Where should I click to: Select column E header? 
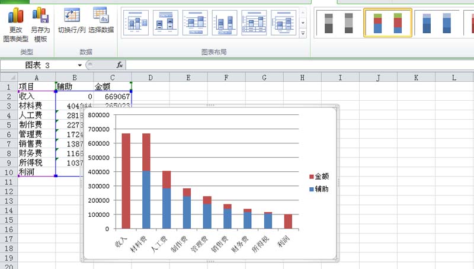(x=188, y=78)
